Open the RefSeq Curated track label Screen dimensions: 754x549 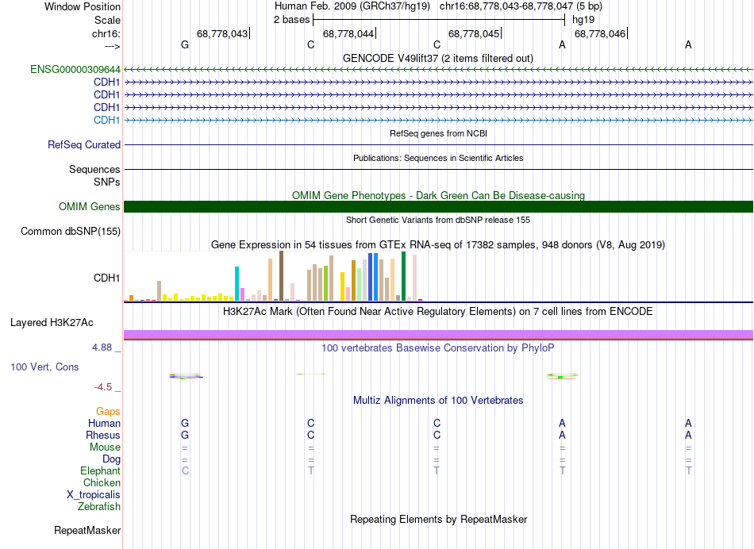[84, 144]
